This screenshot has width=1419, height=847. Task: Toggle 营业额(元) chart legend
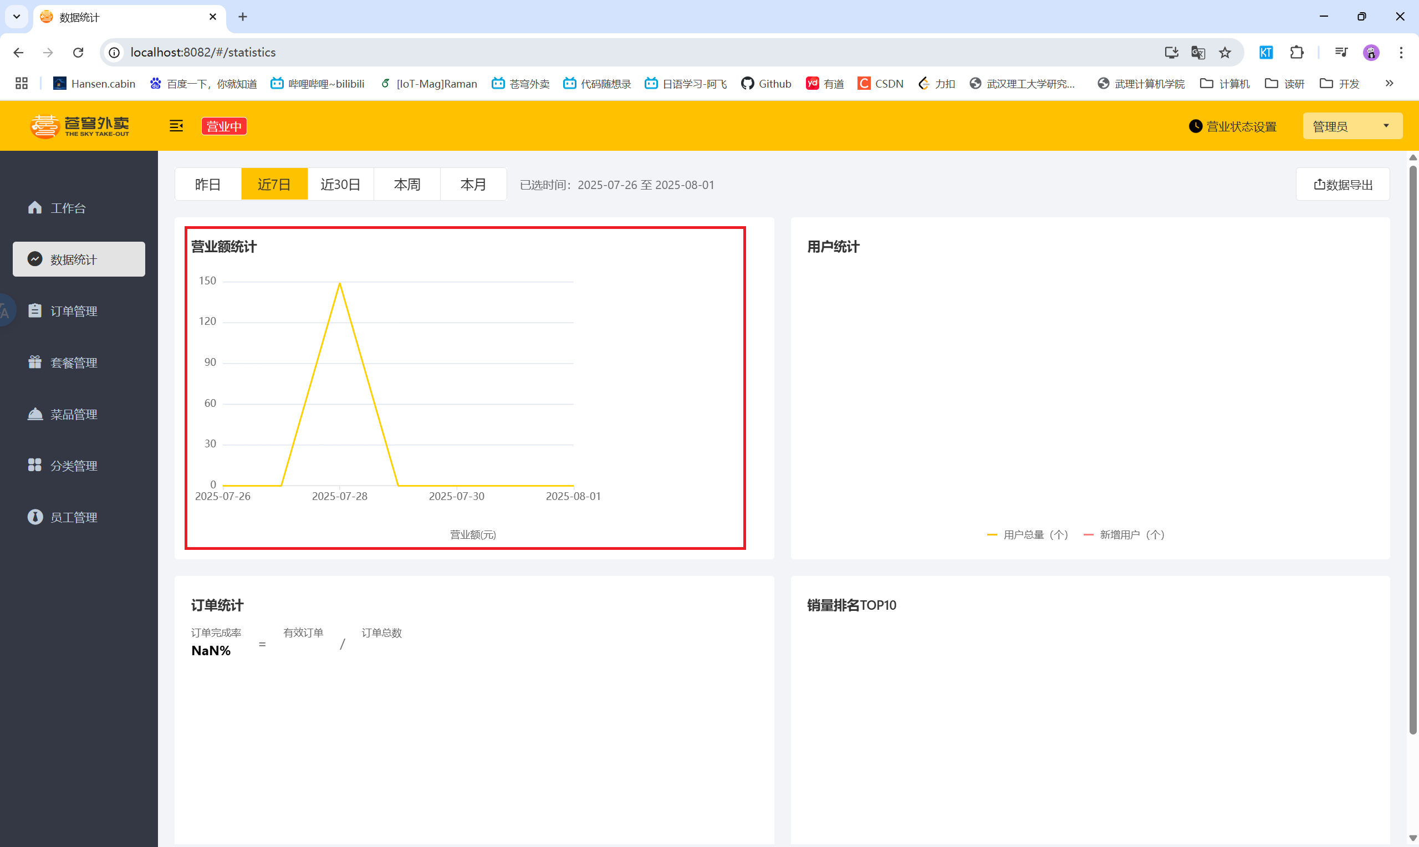[472, 535]
